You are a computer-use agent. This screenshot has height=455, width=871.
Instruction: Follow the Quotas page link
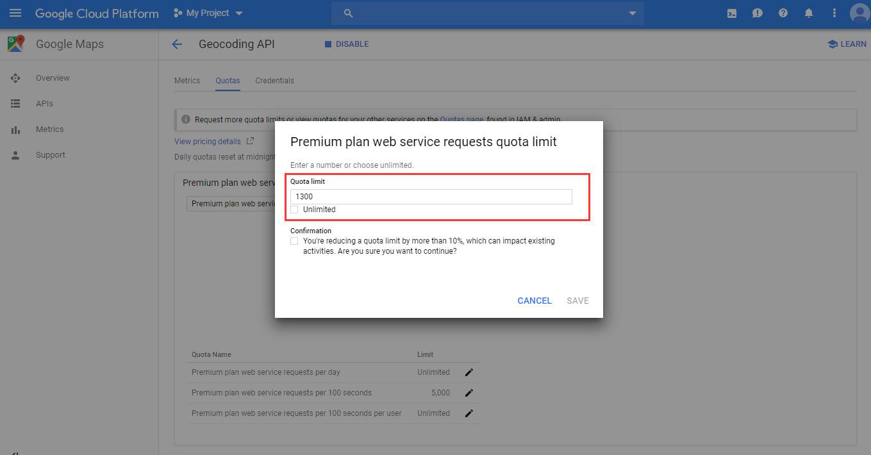461,119
